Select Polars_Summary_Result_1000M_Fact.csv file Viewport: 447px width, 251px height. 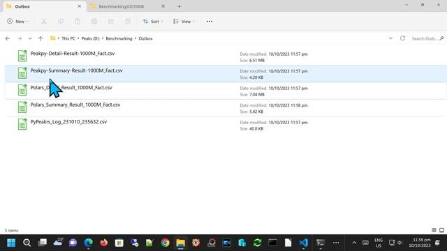pyautogui.click(x=226, y=108)
